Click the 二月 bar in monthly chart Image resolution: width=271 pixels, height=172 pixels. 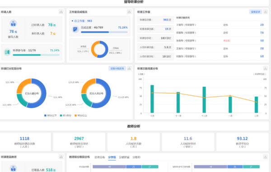pyautogui.click(x=256, y=105)
